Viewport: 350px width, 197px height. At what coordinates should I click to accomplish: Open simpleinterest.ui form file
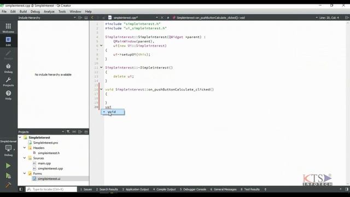[x=49, y=179]
